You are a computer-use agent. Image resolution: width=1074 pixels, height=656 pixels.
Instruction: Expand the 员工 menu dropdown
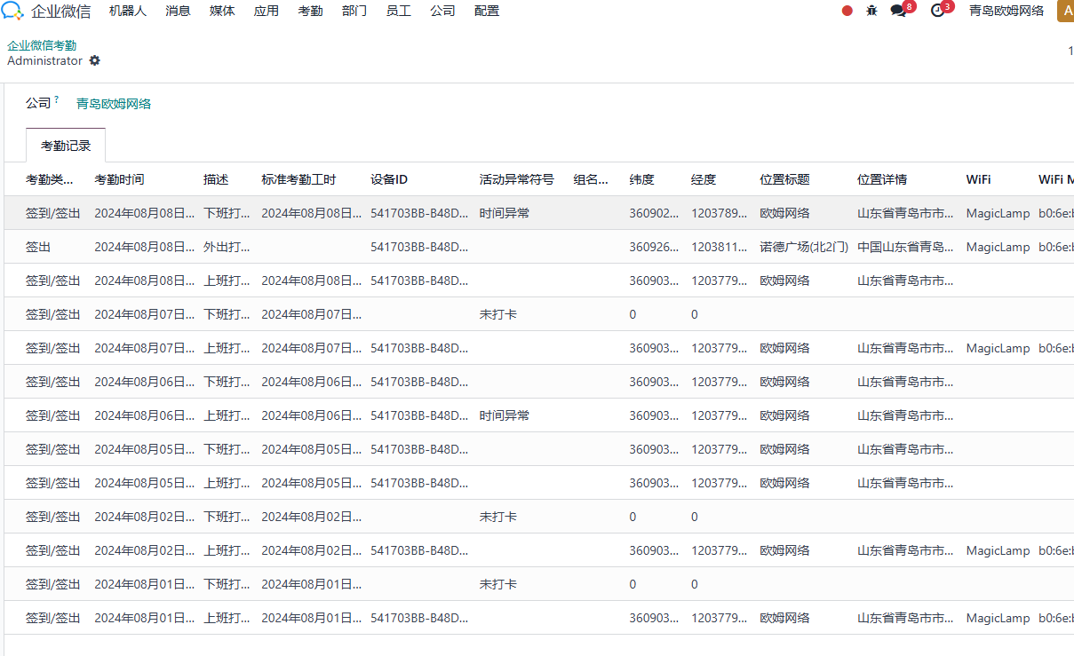(x=398, y=11)
